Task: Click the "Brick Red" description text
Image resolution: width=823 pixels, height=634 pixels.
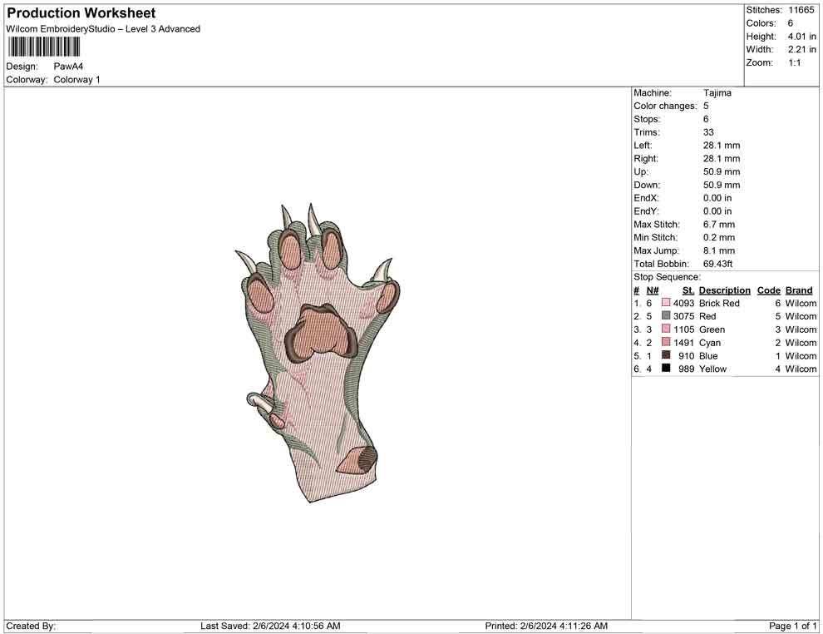Action: tap(719, 303)
